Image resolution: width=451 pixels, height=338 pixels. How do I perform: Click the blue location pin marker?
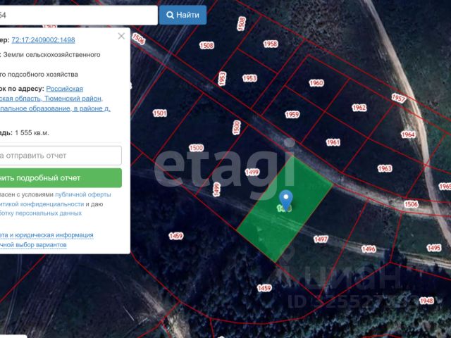click(x=286, y=200)
